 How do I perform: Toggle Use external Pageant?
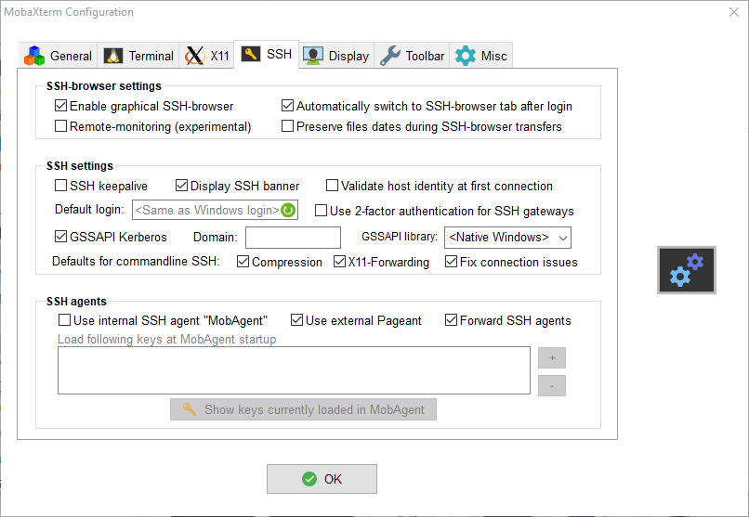(x=296, y=319)
